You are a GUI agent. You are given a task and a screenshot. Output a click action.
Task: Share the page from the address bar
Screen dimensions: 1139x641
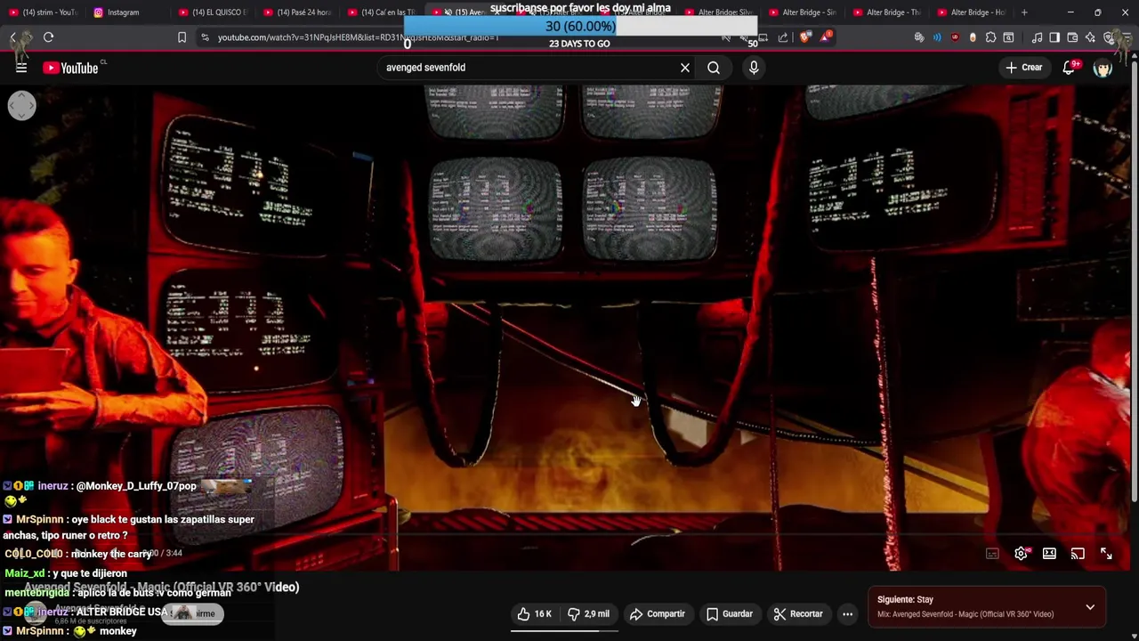click(x=783, y=37)
